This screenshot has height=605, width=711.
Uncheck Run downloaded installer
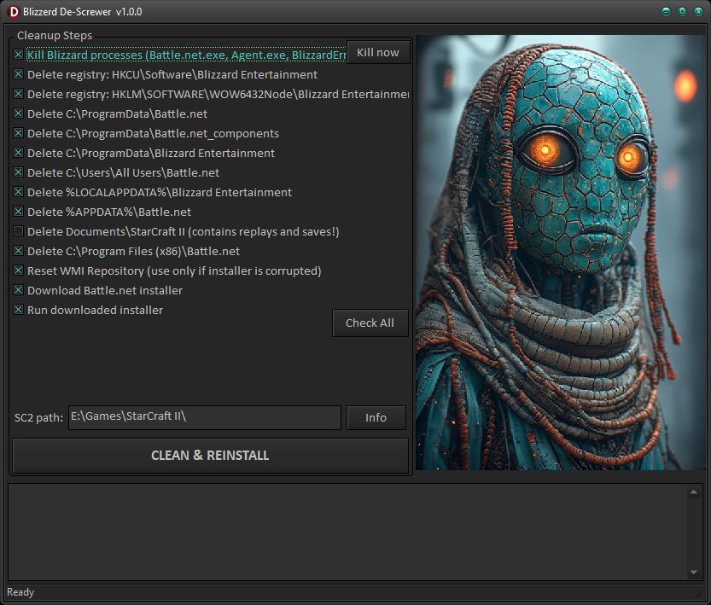pyautogui.click(x=19, y=311)
